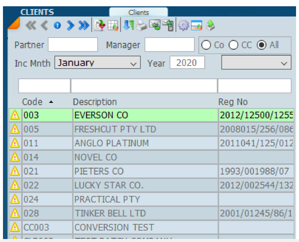Open the Inc Mnth January dropdown

point(97,63)
